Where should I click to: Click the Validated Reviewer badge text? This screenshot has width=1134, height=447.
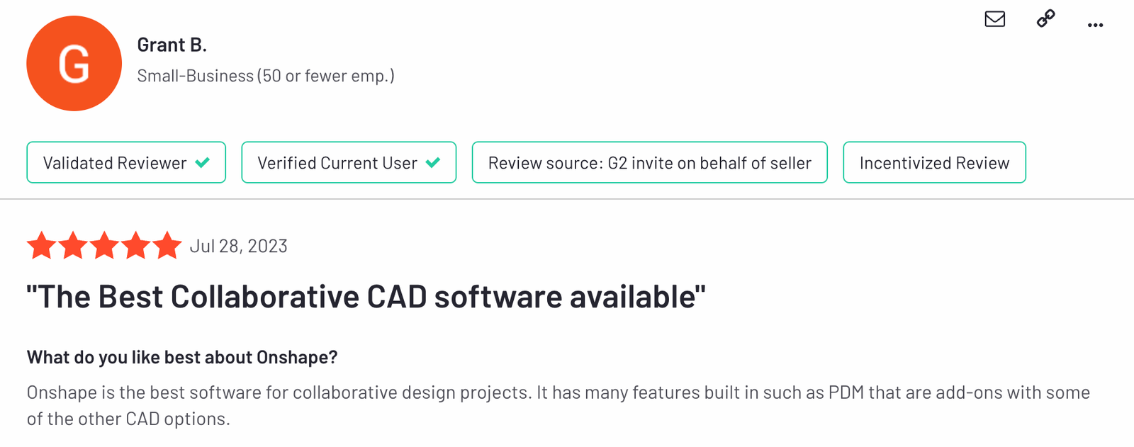[x=115, y=163]
